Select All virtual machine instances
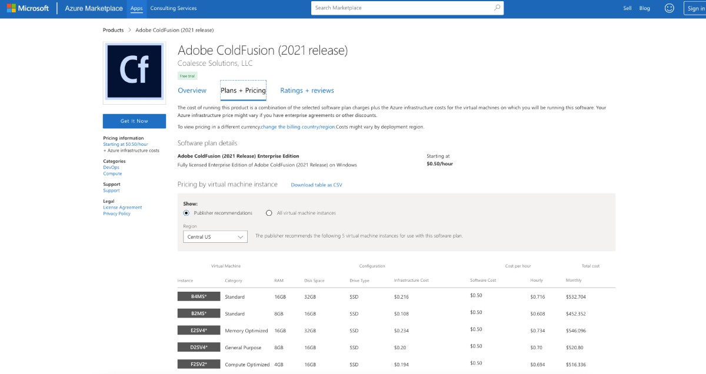Screen dimensions: 706x374 click(x=268, y=212)
